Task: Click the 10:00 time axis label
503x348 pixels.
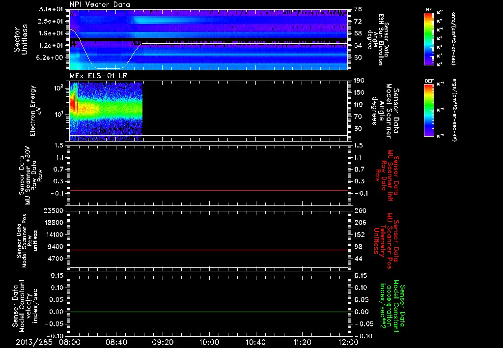Action: [x=209, y=342]
